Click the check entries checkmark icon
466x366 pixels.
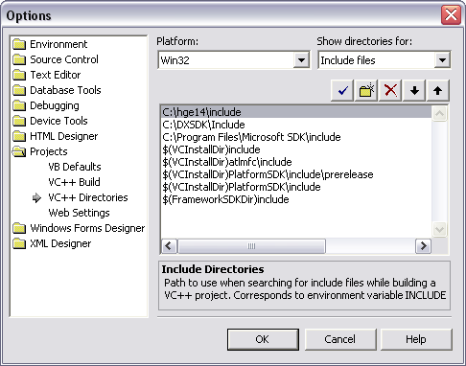pyautogui.click(x=342, y=91)
